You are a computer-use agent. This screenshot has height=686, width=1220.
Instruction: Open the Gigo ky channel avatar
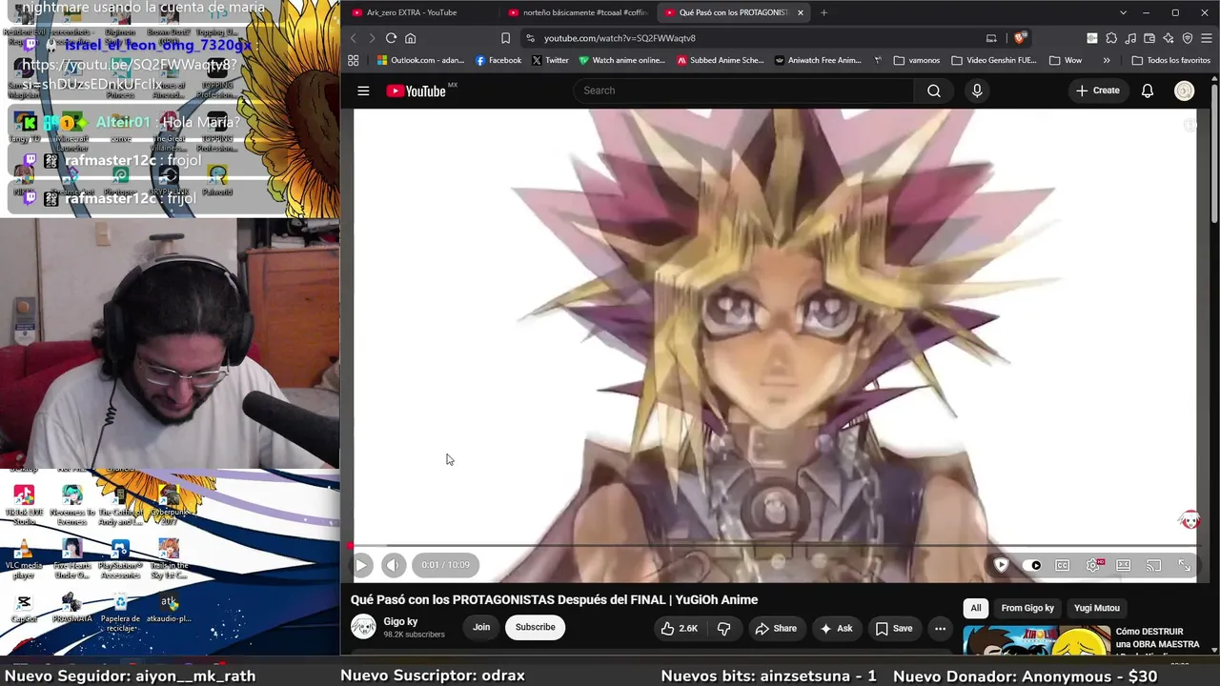(363, 626)
